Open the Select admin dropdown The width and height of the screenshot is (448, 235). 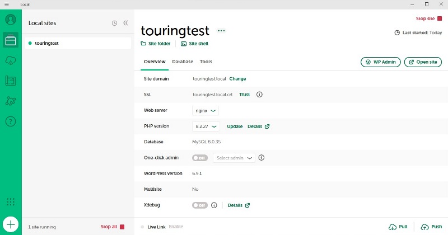pyautogui.click(x=234, y=158)
